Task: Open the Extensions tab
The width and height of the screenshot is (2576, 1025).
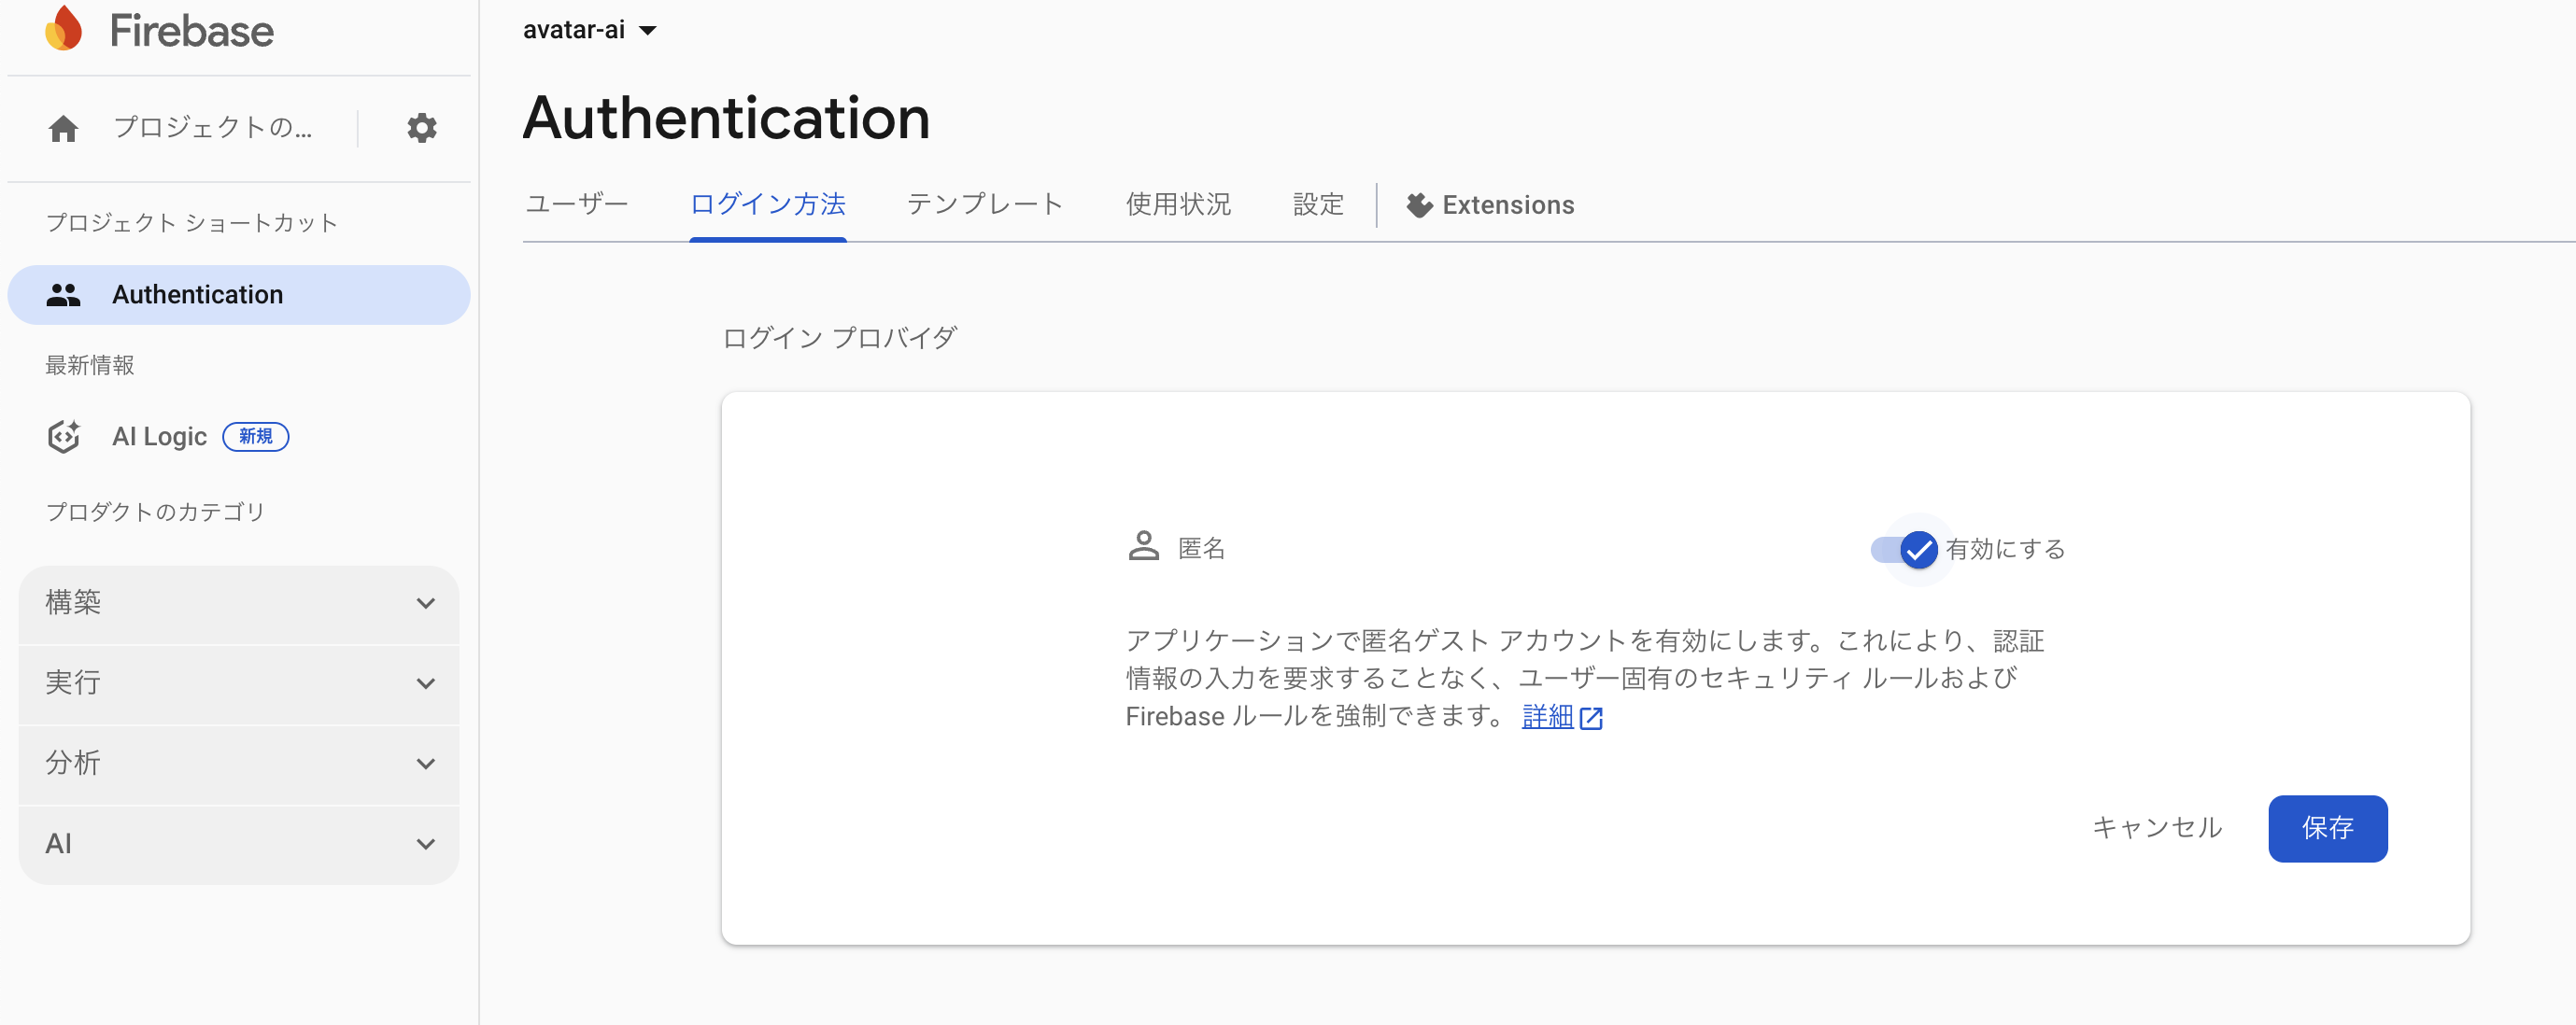Action: pos(1490,204)
